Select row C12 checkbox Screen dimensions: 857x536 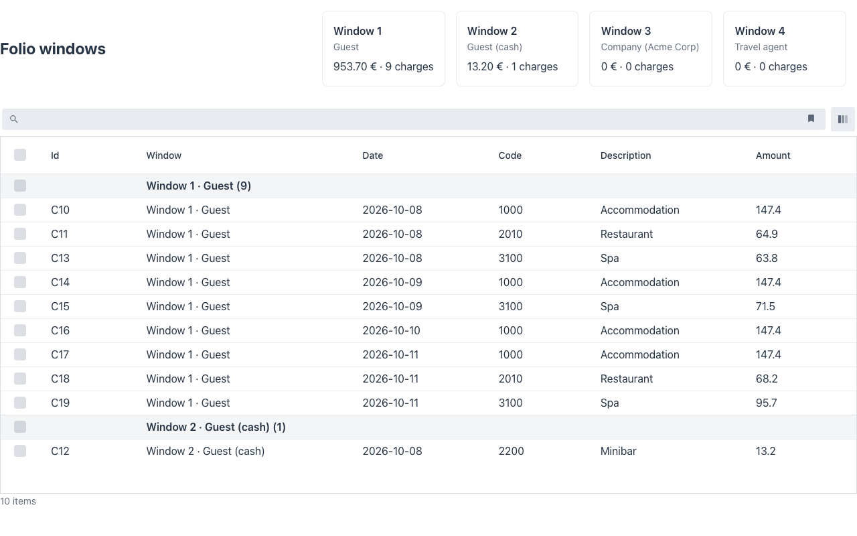coord(20,451)
